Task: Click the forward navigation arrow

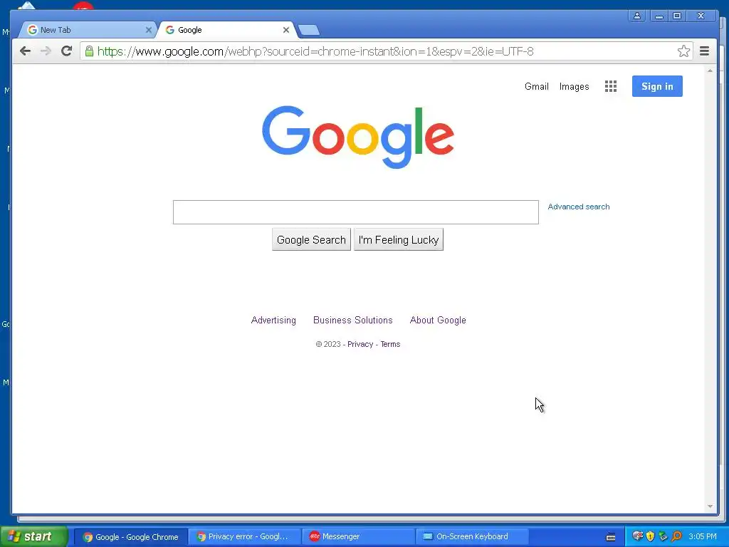Action: coord(46,51)
